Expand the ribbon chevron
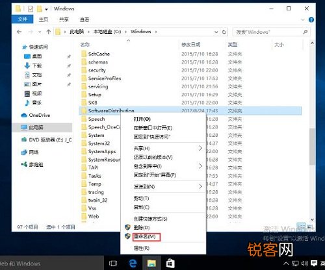The height and width of the screenshot is (270, 325). click(x=303, y=20)
